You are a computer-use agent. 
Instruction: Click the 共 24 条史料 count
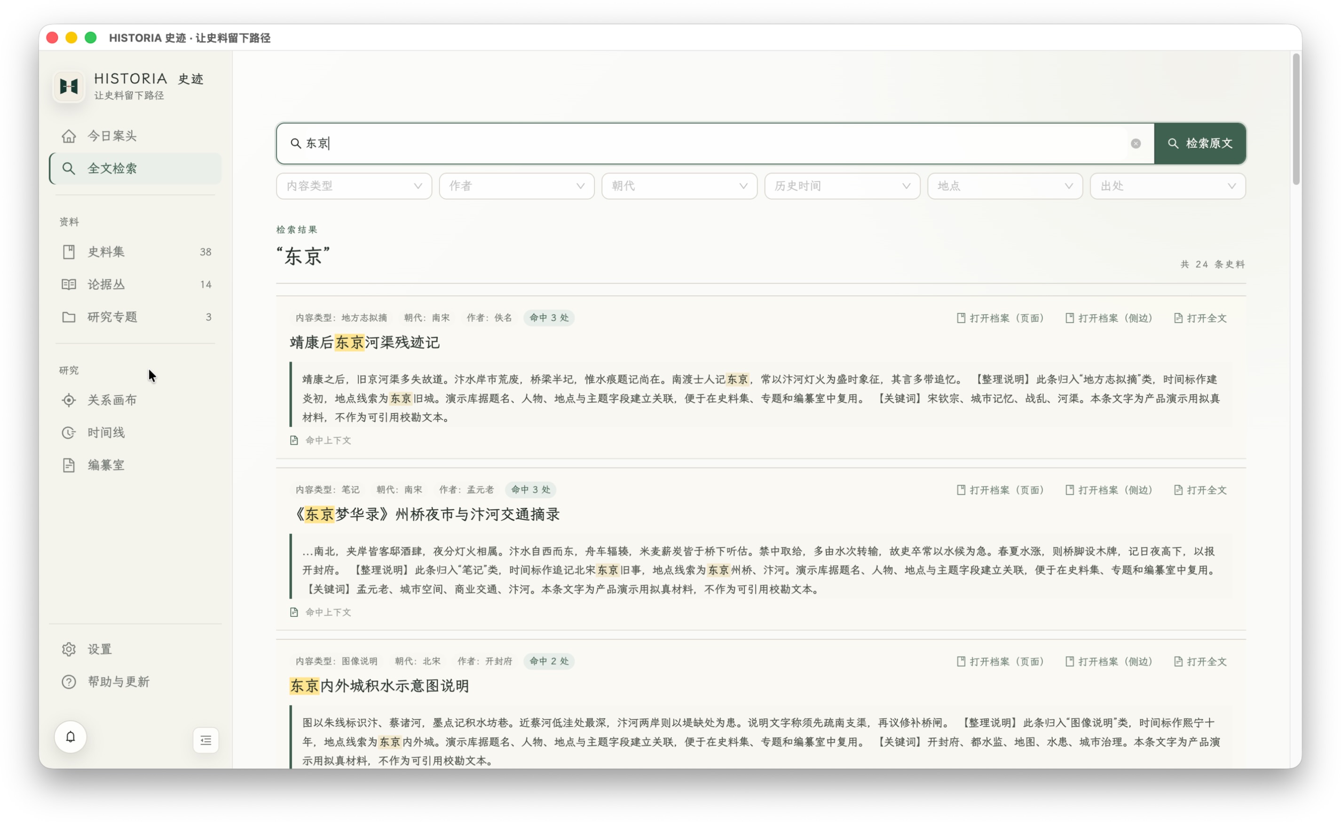tap(1213, 264)
